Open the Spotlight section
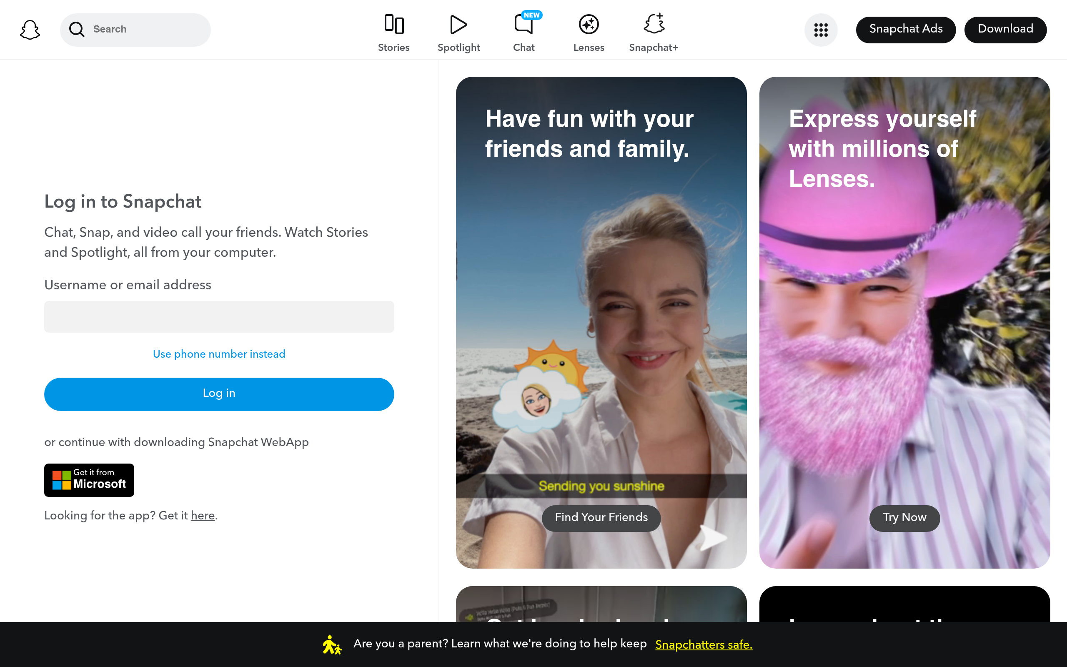Viewport: 1067px width, 667px height. pos(458,33)
